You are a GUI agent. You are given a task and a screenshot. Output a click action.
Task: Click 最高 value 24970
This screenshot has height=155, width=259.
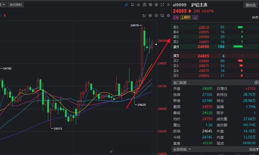(207, 107)
